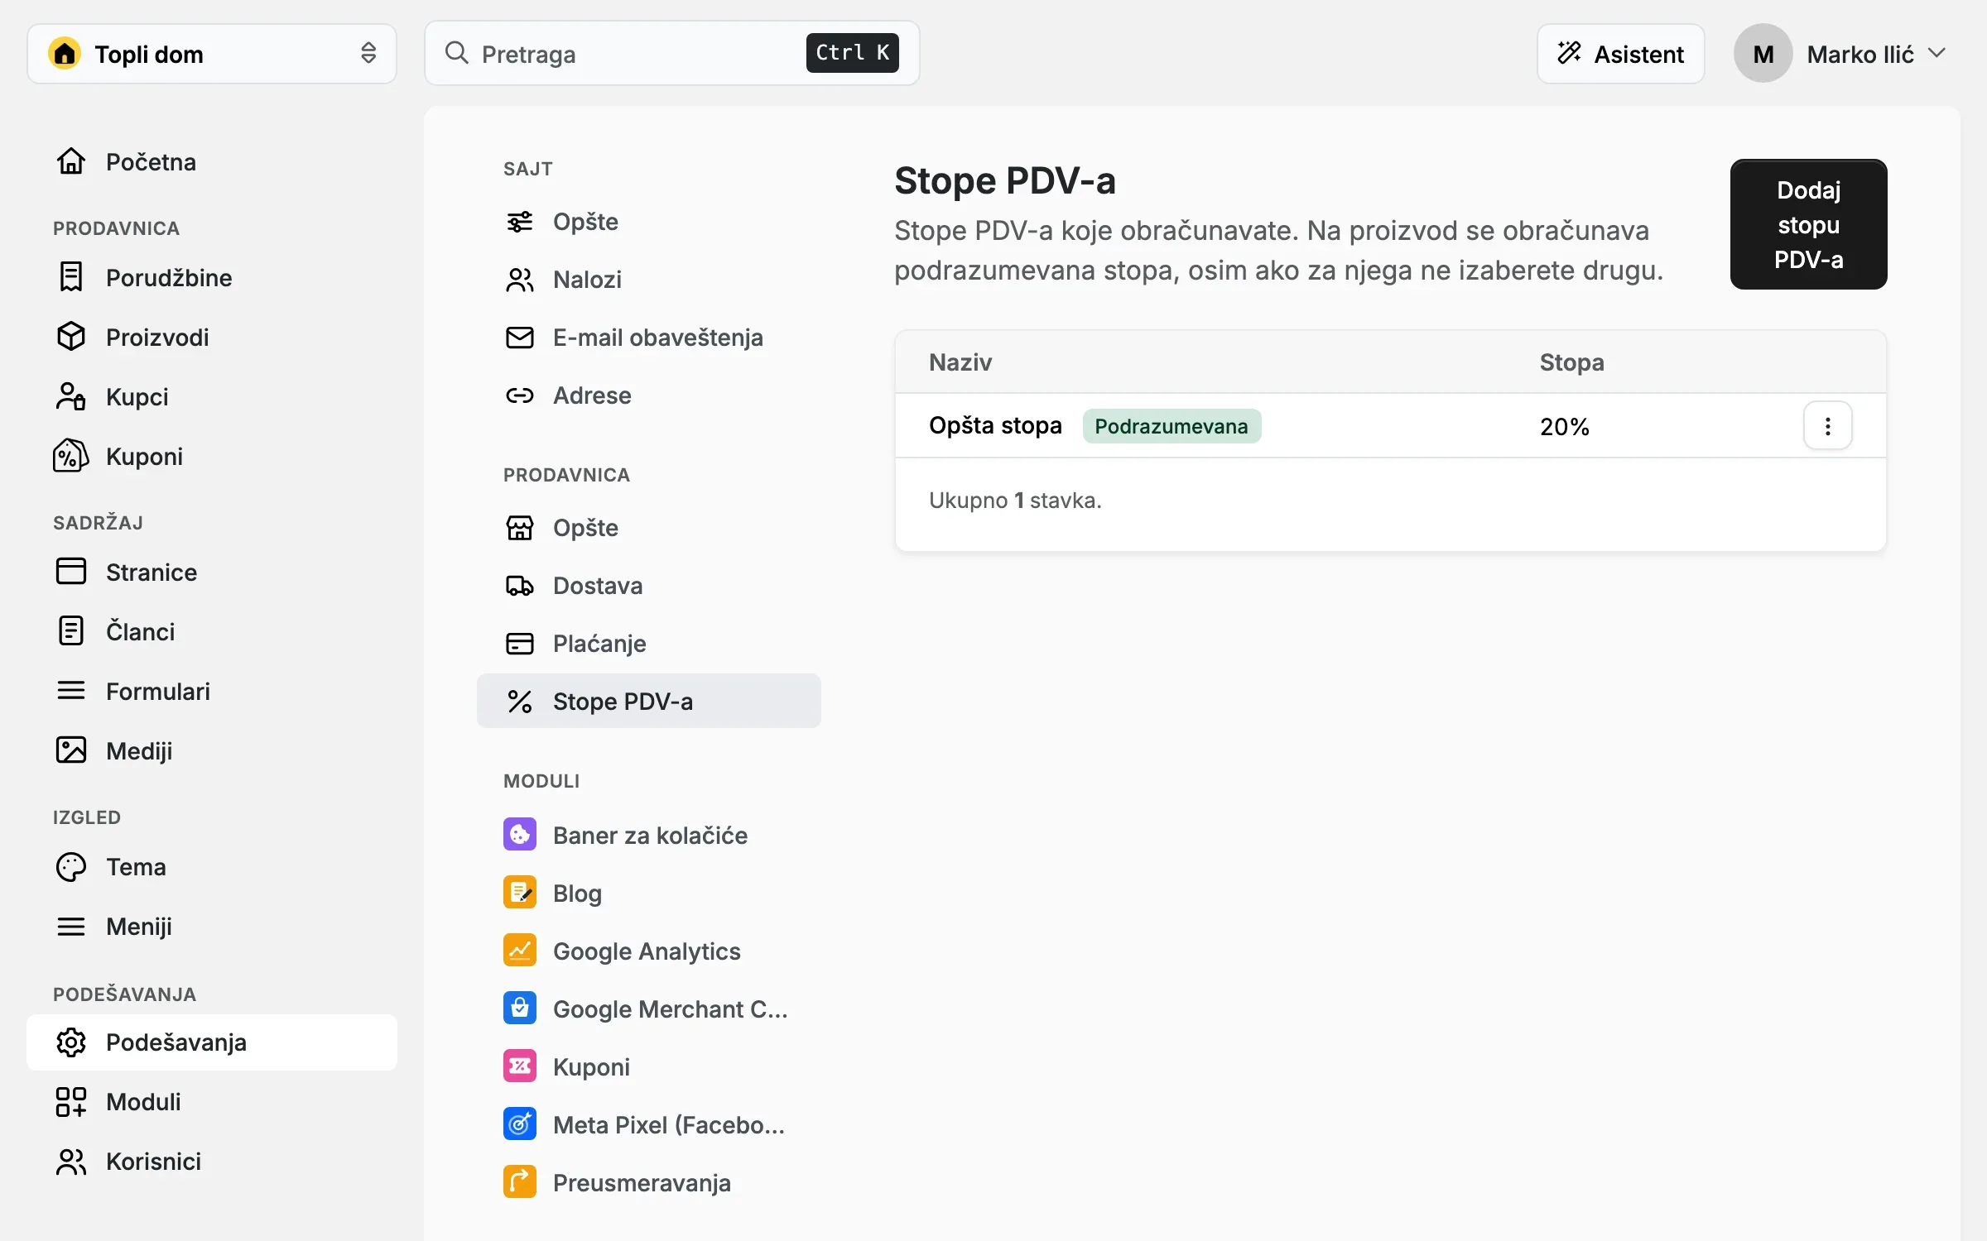Go to E-mail obaveštenja settings

coord(649,338)
